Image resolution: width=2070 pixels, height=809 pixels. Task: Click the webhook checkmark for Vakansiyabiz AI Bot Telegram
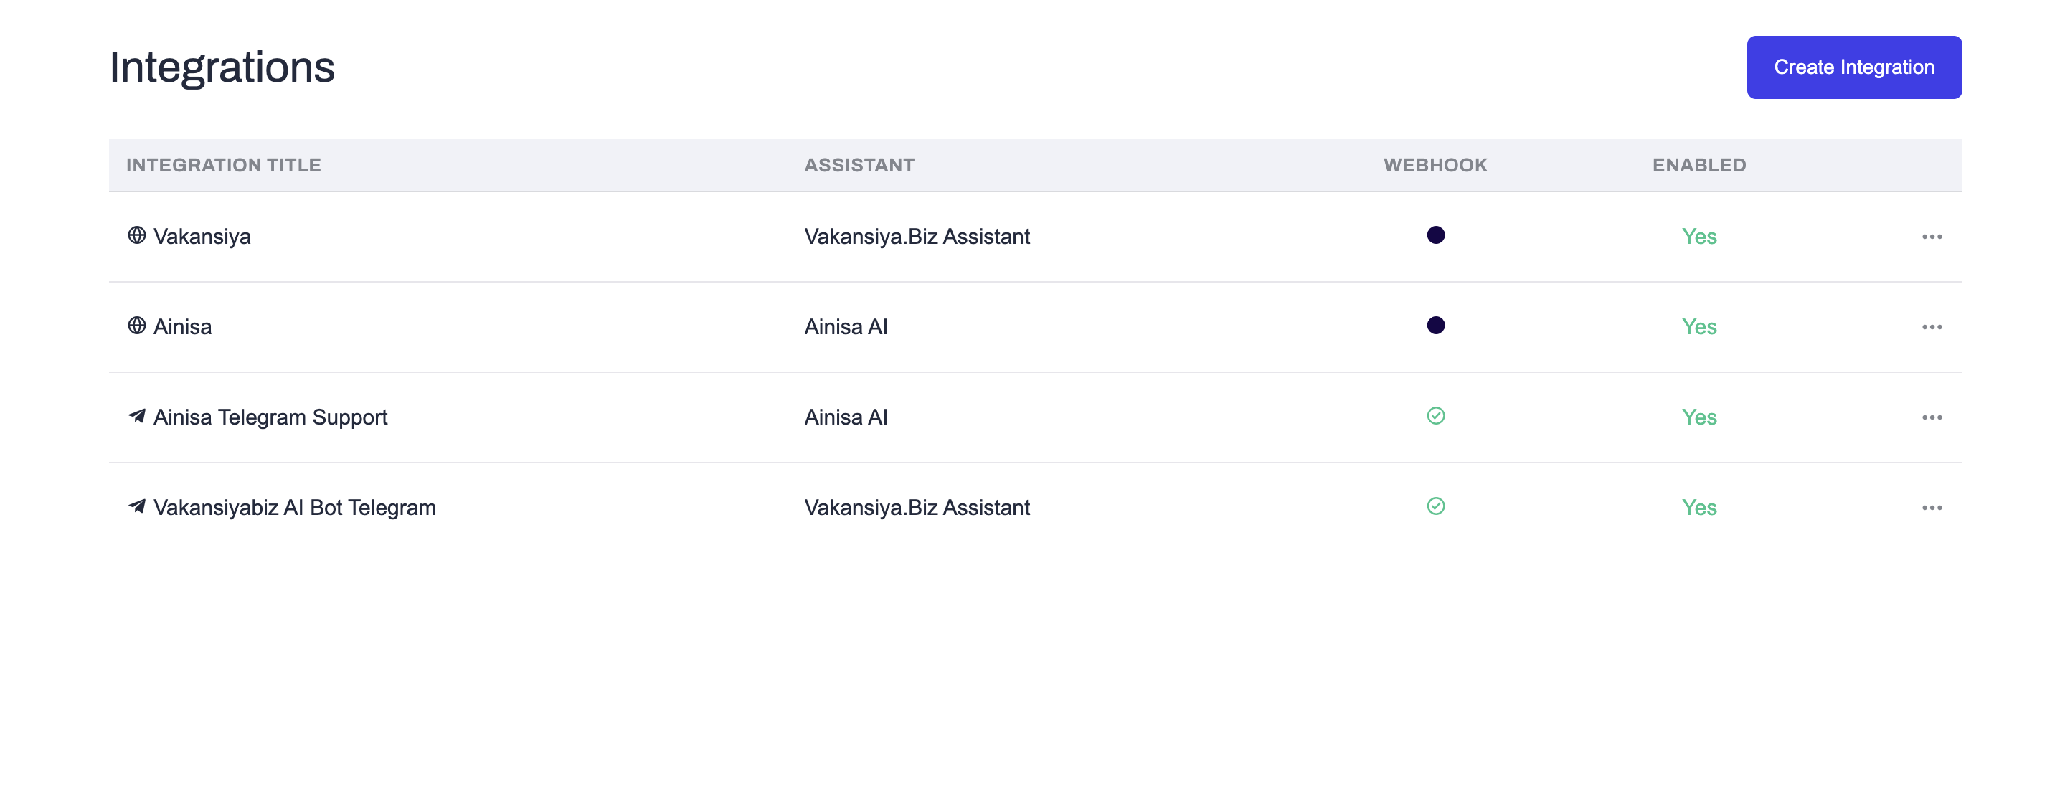(1436, 507)
